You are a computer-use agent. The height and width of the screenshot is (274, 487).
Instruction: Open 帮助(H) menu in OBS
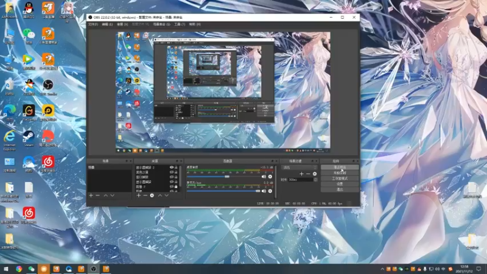(195, 24)
